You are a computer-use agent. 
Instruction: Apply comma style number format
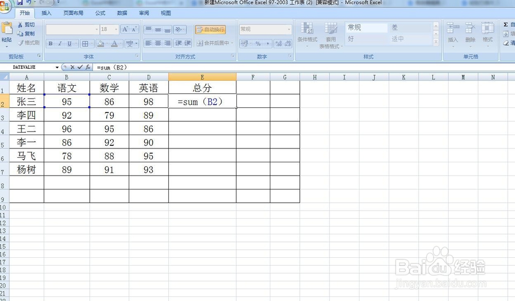[268, 43]
